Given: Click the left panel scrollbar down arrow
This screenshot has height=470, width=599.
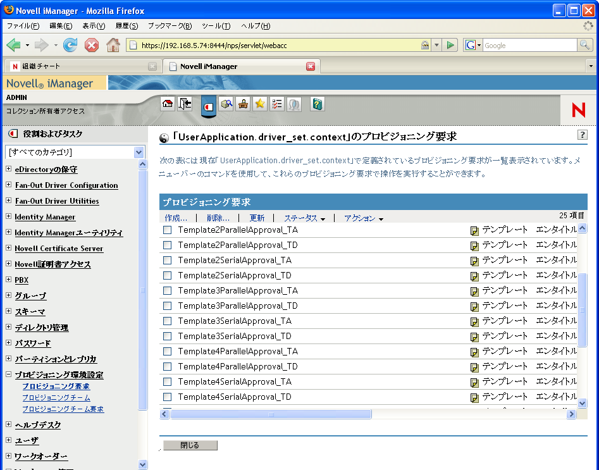Looking at the screenshot, I should tap(142, 465).
